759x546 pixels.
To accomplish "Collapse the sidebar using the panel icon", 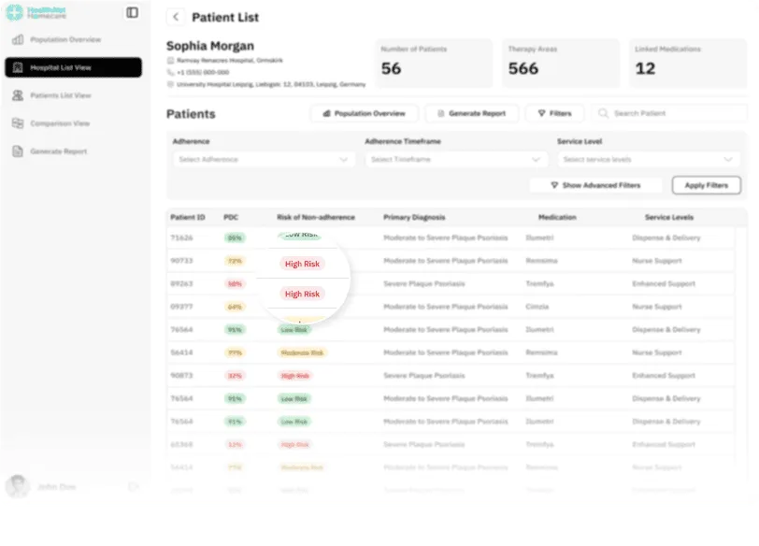I will (132, 12).
